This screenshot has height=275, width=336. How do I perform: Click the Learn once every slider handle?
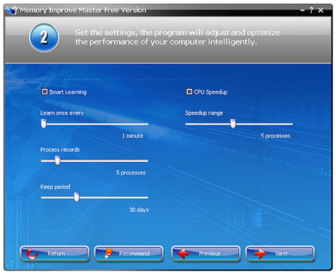point(44,124)
